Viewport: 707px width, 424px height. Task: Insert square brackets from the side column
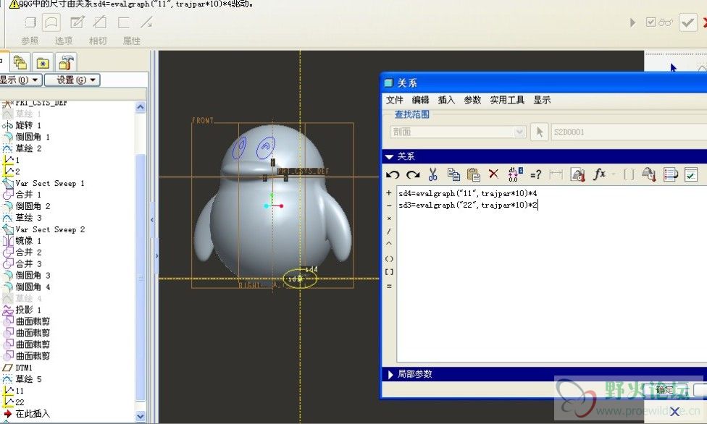(x=389, y=272)
